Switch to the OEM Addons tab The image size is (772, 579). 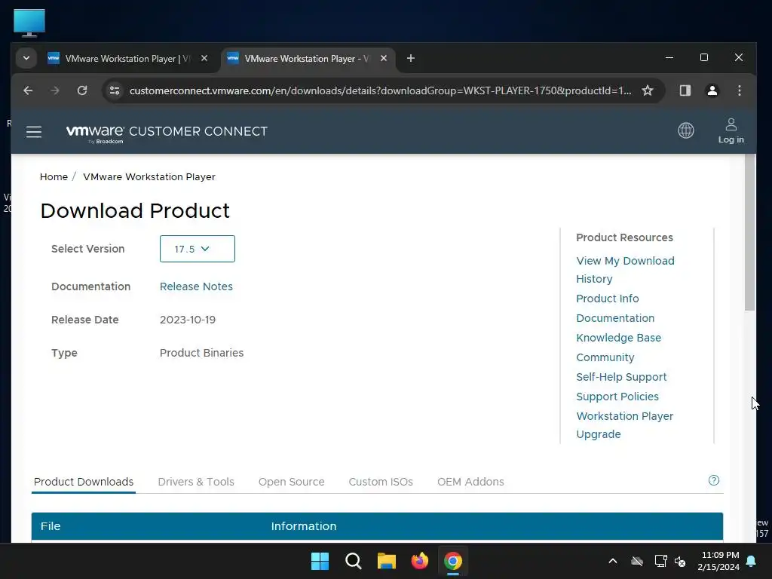pyautogui.click(x=470, y=482)
